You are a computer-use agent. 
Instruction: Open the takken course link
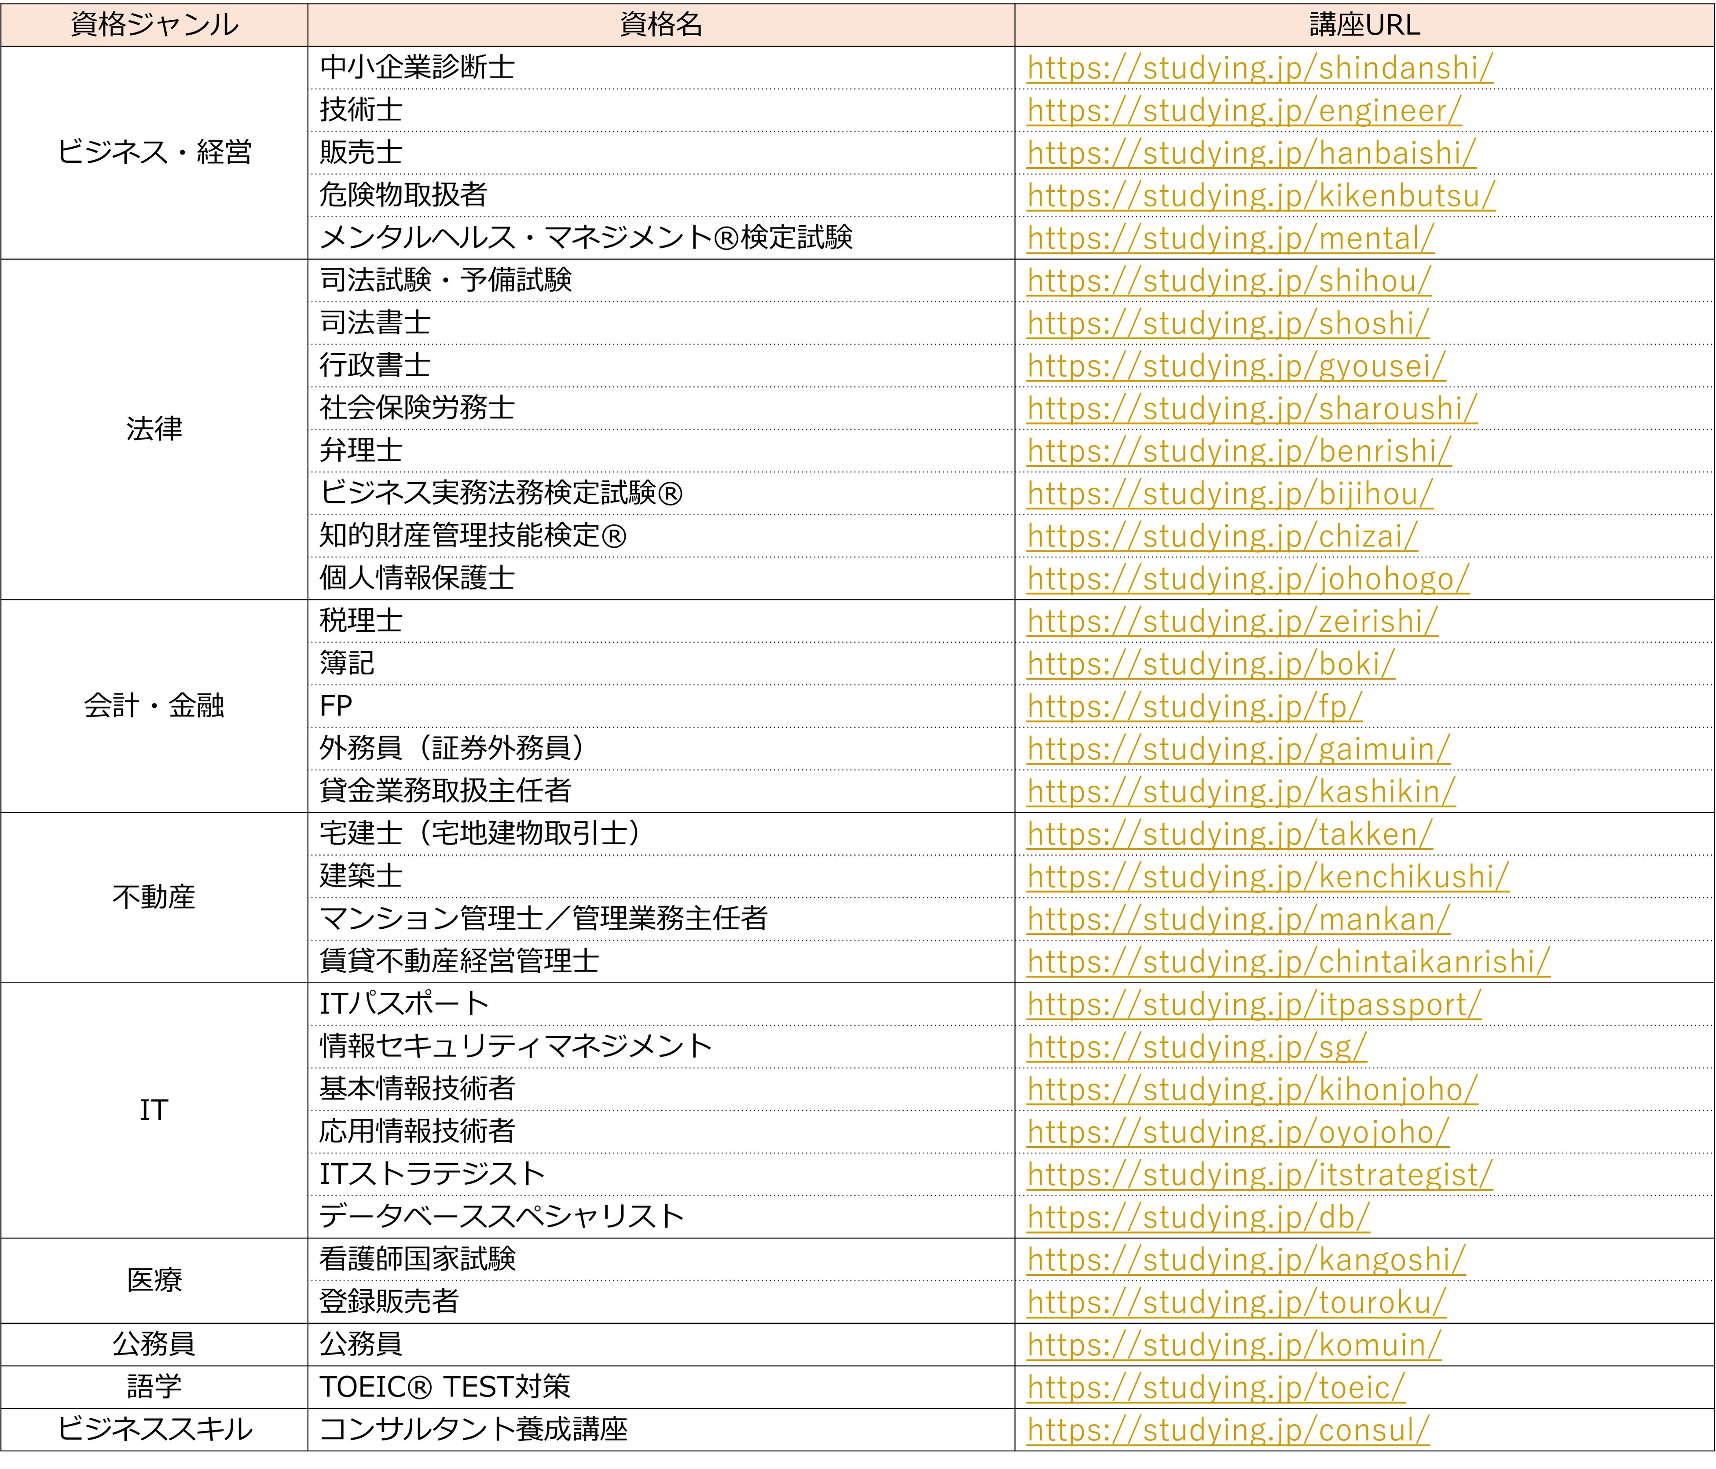(x=1229, y=834)
